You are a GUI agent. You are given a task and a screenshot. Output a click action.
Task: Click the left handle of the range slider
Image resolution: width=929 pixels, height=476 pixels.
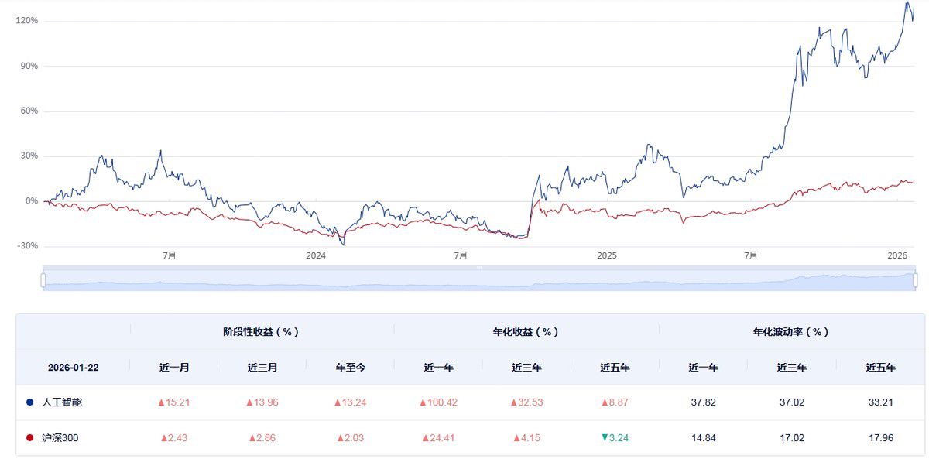[x=43, y=279]
